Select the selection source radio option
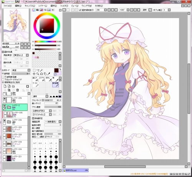 (3, 82)
